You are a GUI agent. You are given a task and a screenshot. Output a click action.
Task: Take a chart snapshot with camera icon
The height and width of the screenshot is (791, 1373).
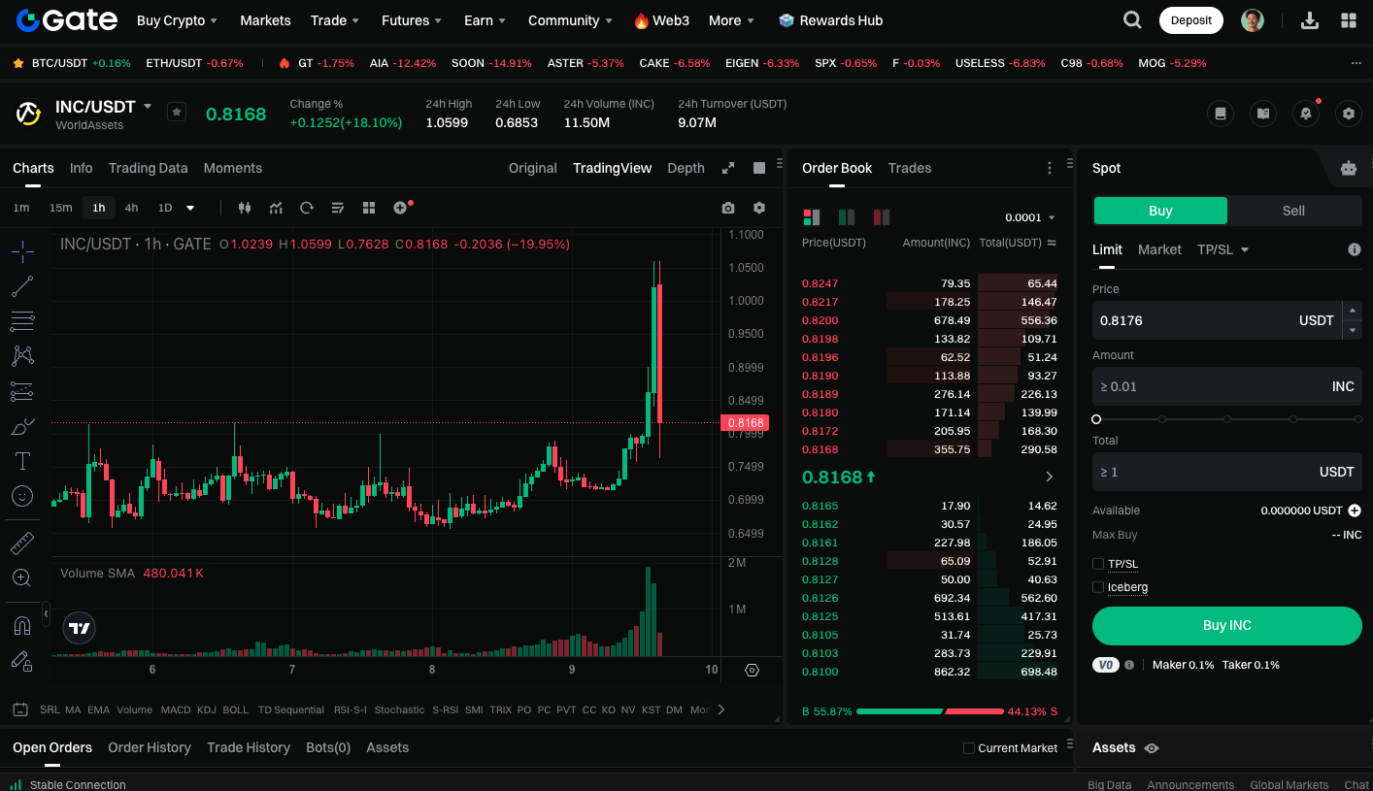tap(728, 208)
